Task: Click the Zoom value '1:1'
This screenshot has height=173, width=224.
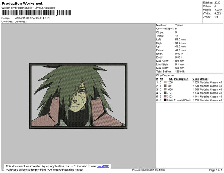Action: point(216,17)
